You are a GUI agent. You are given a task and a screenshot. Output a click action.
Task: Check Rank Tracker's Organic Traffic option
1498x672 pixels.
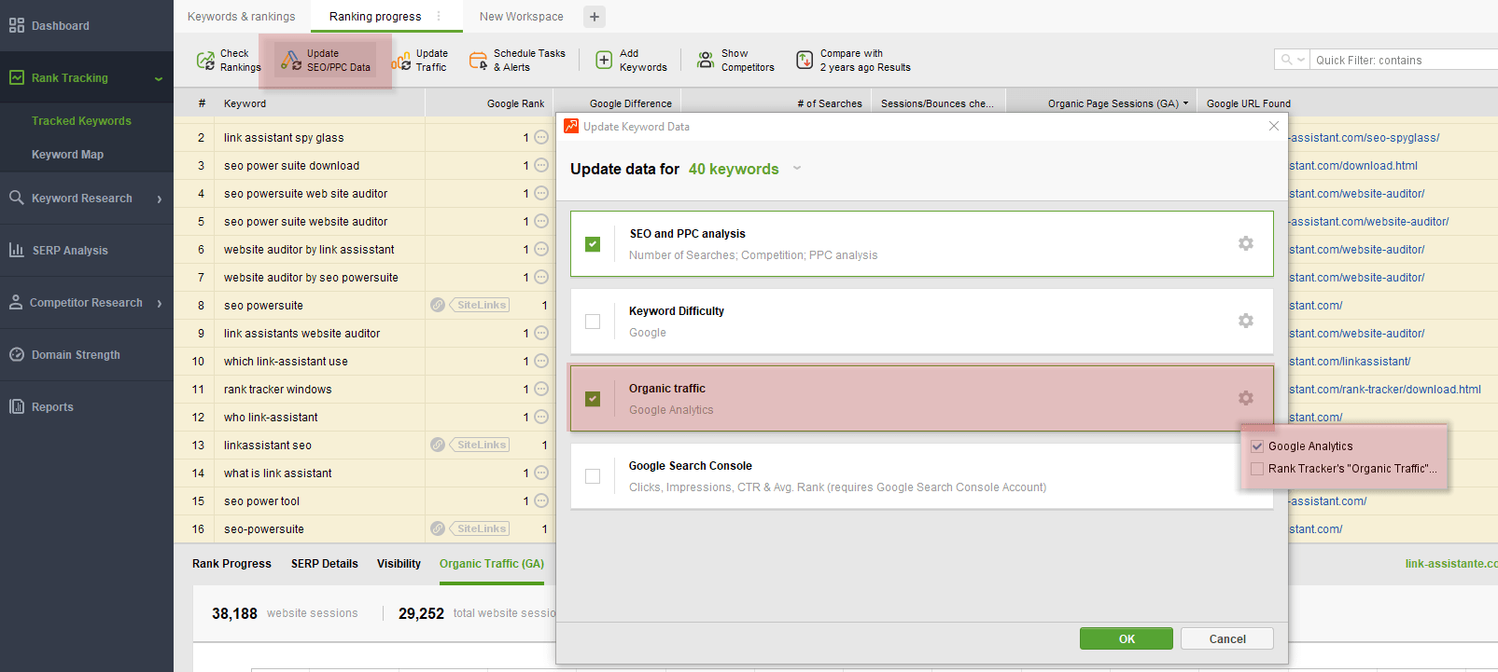(1257, 469)
